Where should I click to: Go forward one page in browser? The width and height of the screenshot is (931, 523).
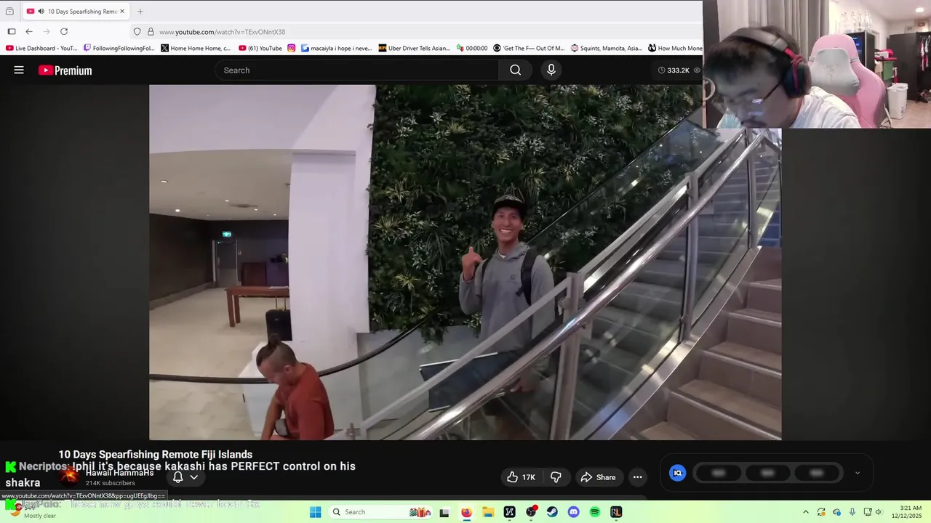[x=47, y=31]
